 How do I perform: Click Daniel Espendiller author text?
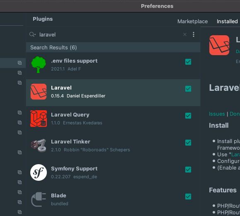tap(86, 96)
